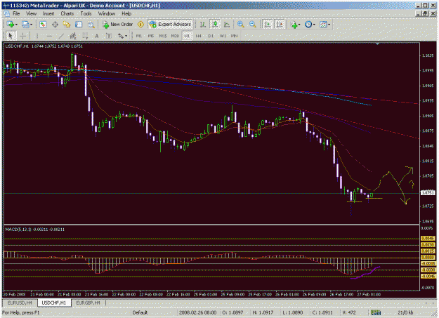The image size is (439, 318).
Task: Open the Charts menu
Action: [67, 13]
